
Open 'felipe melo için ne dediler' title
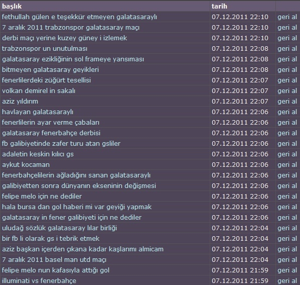42,197
